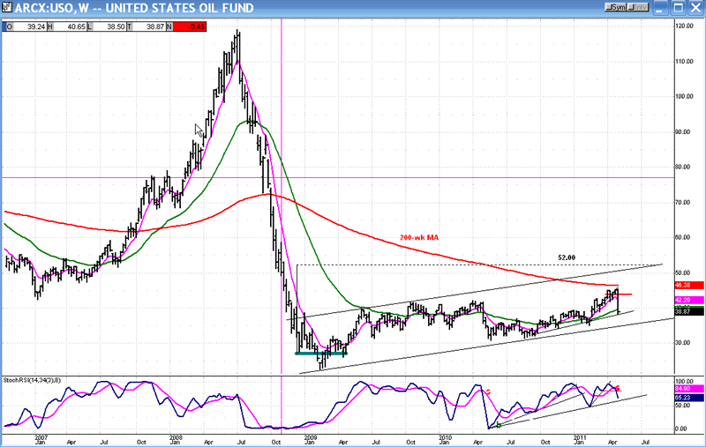Click the chart window icon in title bar
This screenshot has width=706, height=447.
[x=7, y=7]
